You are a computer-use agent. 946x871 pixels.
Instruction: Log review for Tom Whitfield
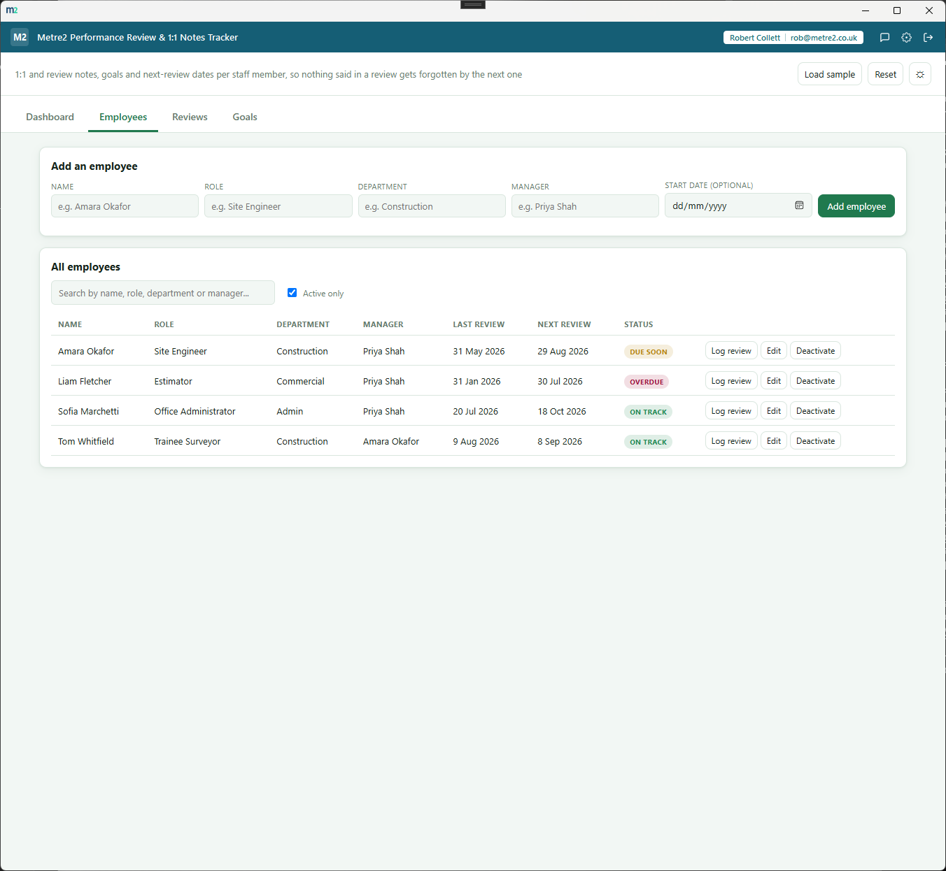(x=731, y=441)
